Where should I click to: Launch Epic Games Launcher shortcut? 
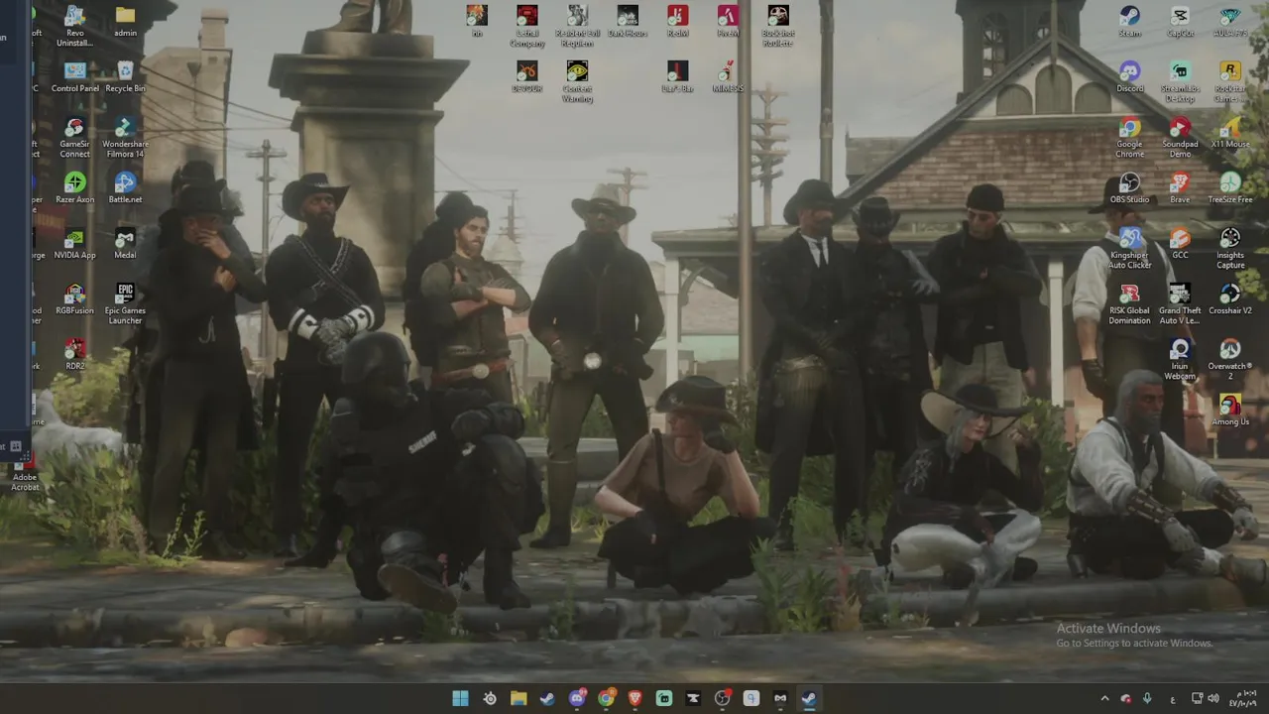tap(125, 304)
